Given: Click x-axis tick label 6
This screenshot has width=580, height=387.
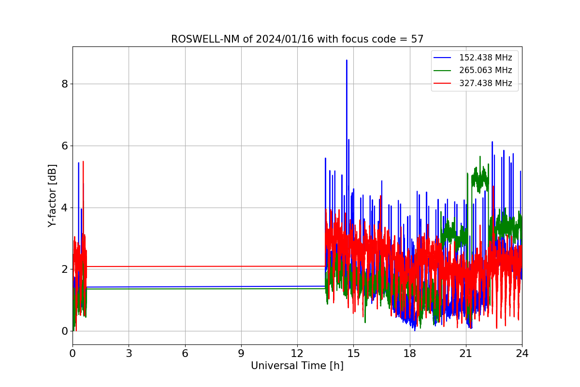Looking at the screenshot, I should [185, 354].
